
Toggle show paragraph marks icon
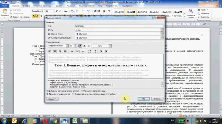click(109, 11)
